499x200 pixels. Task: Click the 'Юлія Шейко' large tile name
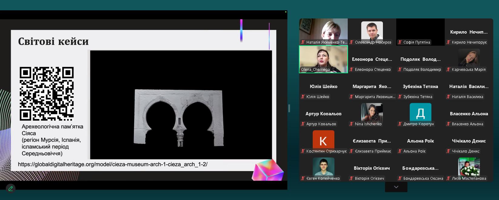(323, 87)
